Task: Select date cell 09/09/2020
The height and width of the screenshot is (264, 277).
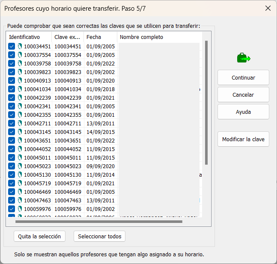Action: coord(101,166)
